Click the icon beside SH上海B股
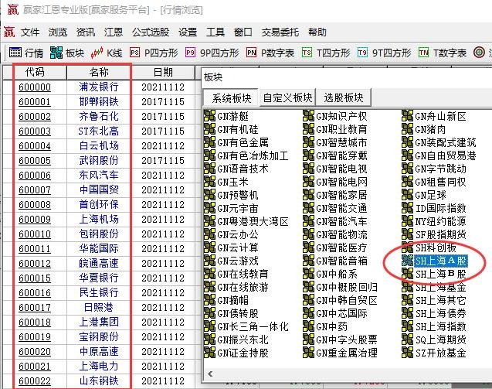 click(x=407, y=274)
